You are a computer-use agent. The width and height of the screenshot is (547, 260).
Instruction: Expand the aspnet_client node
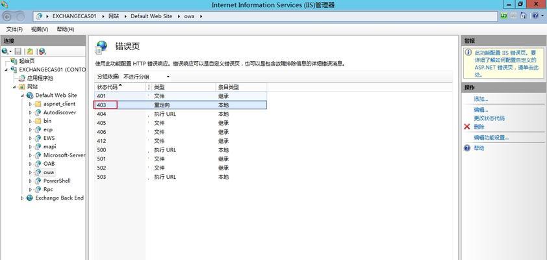31,104
